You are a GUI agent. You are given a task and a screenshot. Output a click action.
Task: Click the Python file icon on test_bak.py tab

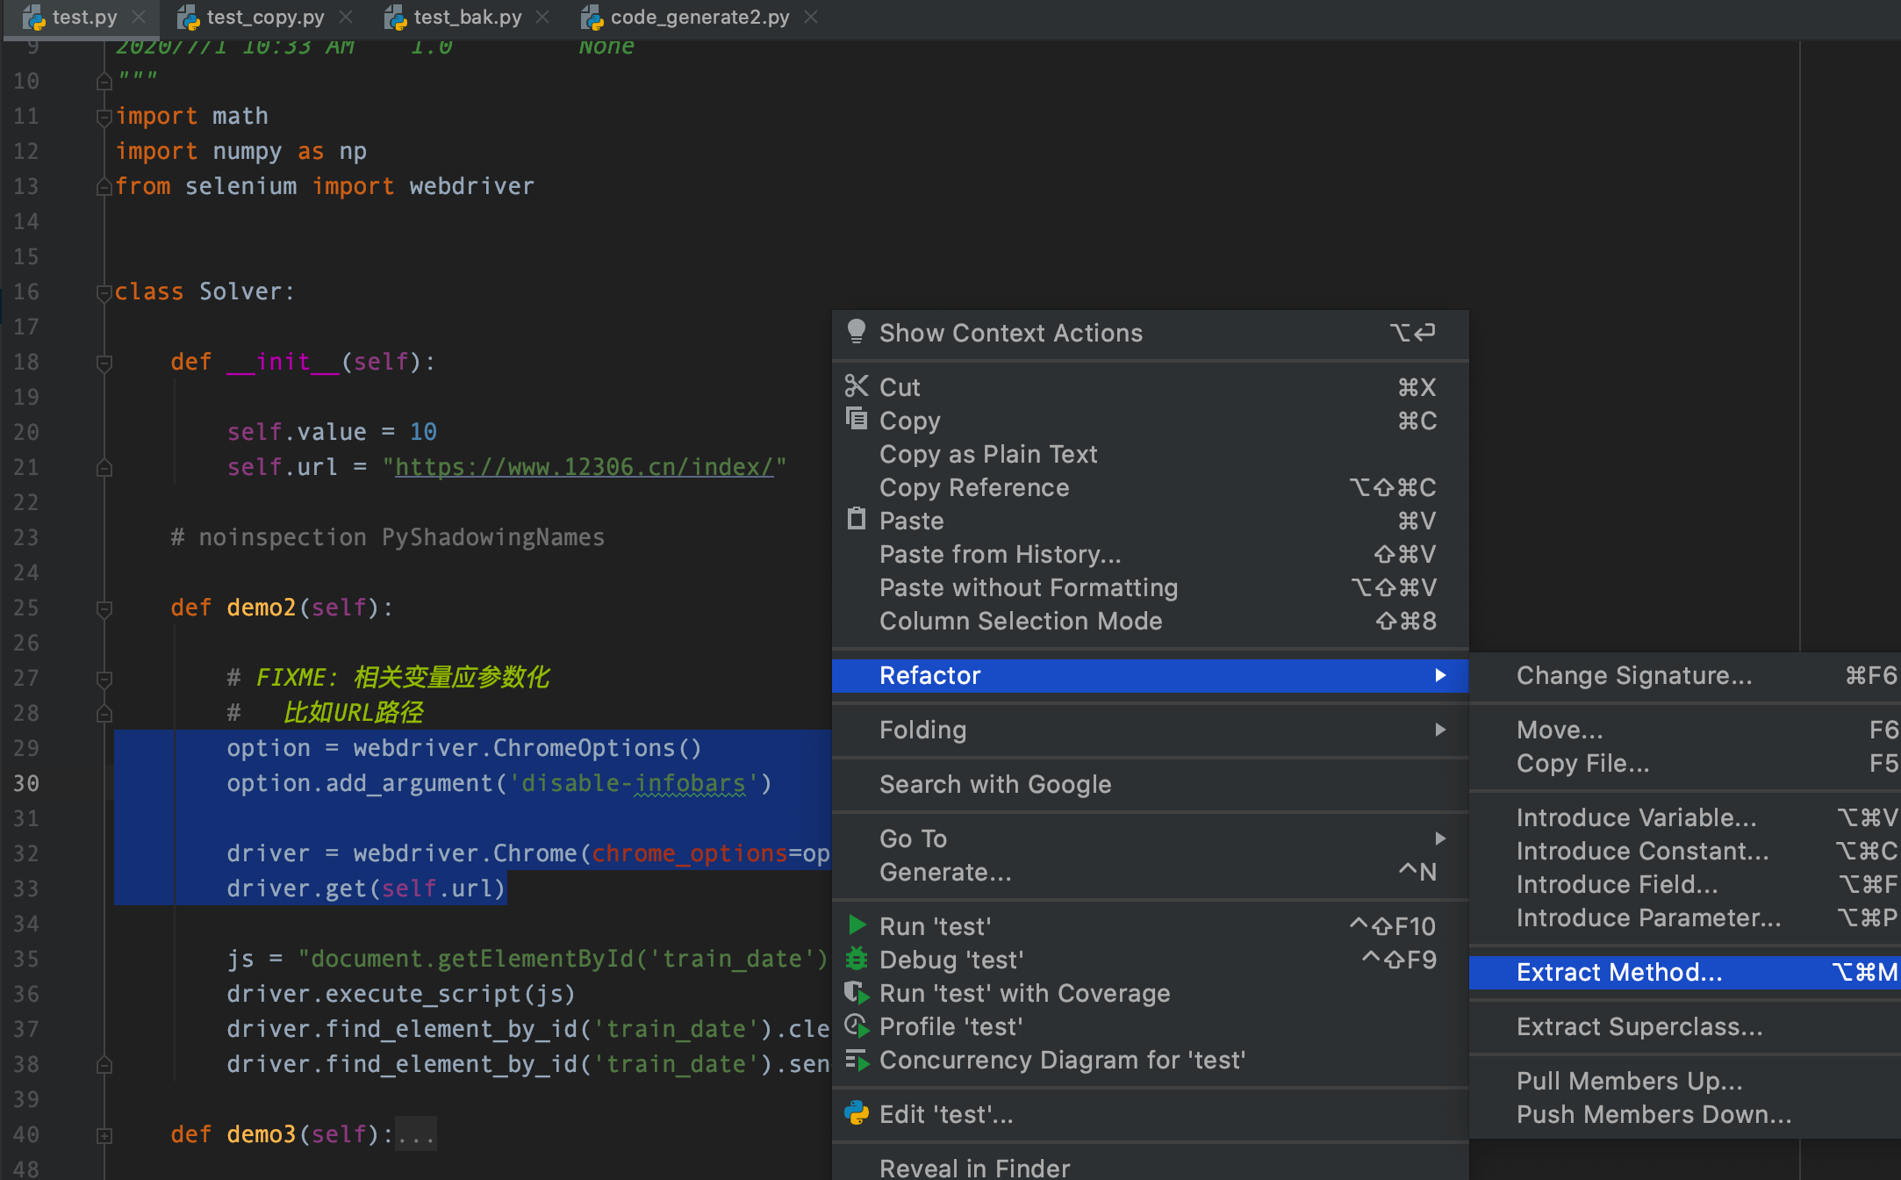click(x=395, y=18)
